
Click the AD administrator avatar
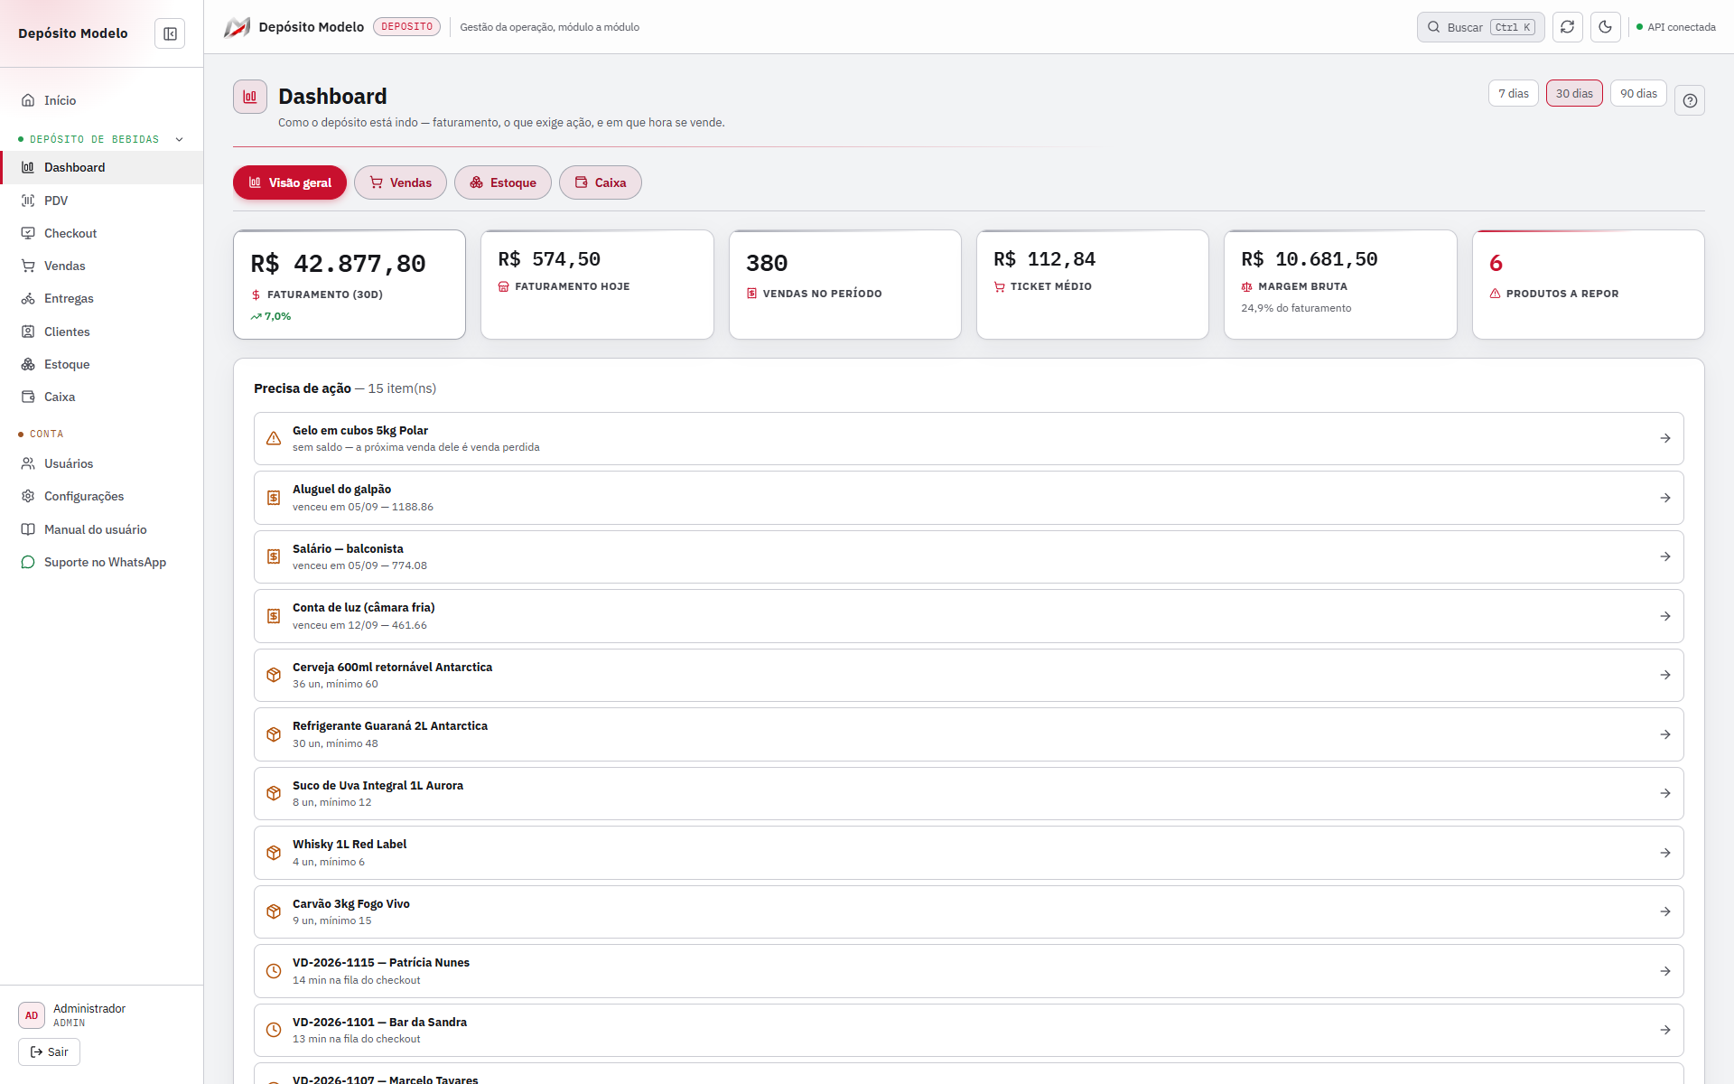(32, 1015)
